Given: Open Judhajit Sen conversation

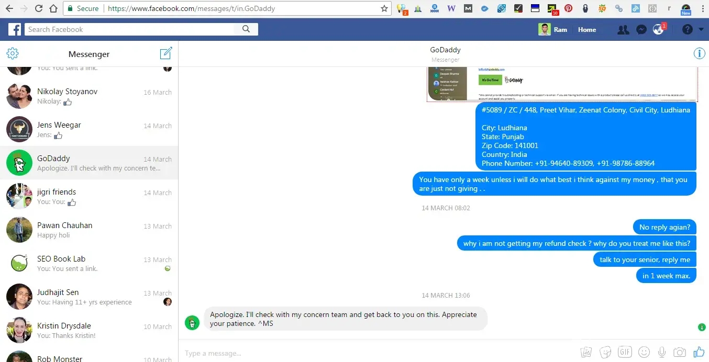Looking at the screenshot, I should [89, 297].
